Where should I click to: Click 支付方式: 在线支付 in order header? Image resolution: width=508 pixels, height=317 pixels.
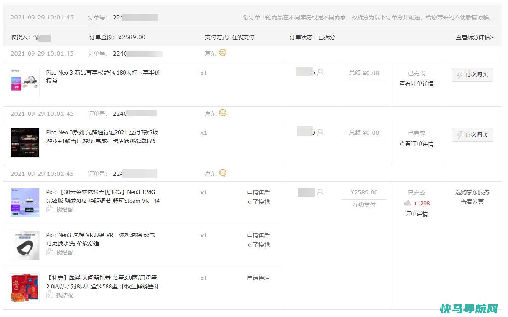(x=229, y=37)
